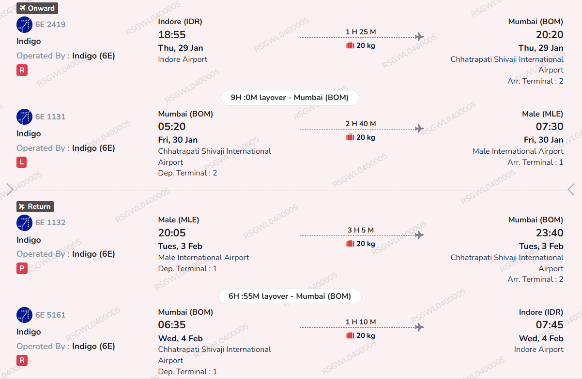This screenshot has width=582, height=379.
Task: Select the Return journey label
Action: tap(35, 206)
